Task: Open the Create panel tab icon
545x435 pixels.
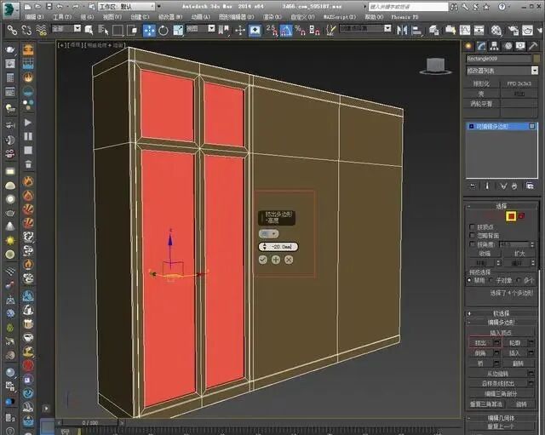Action: [469, 46]
